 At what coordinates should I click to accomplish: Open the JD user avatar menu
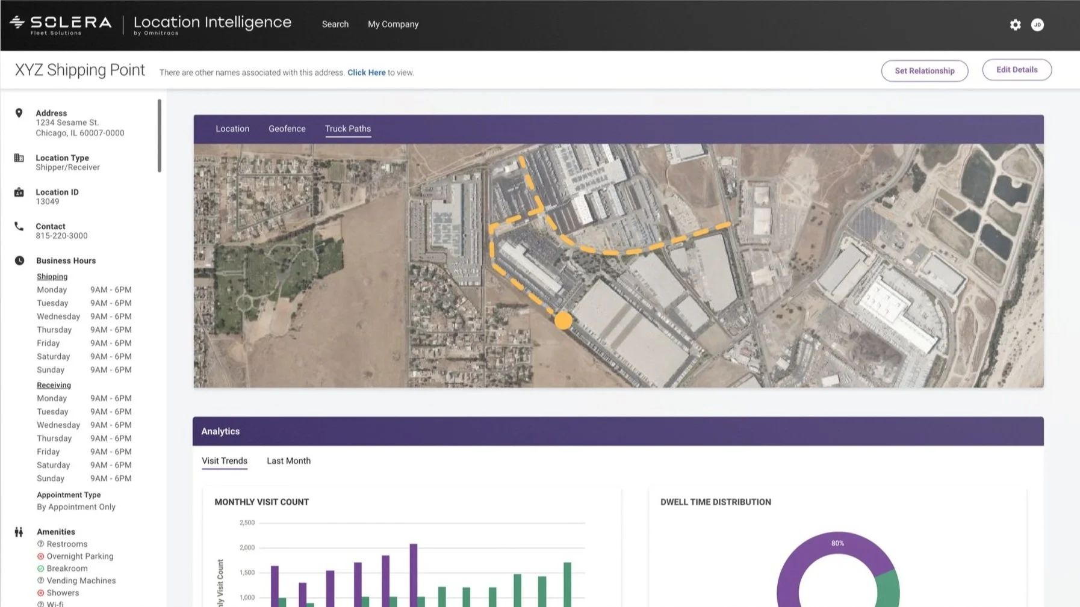(1037, 25)
